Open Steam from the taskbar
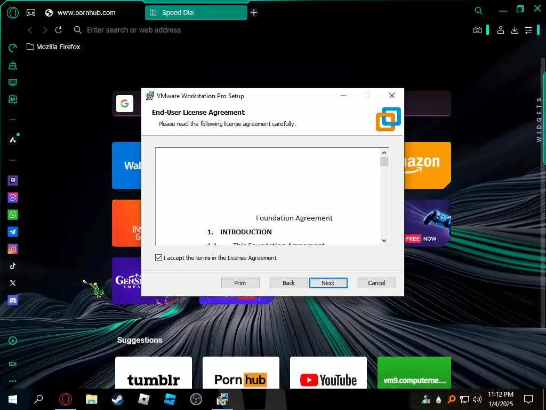 pos(117,399)
